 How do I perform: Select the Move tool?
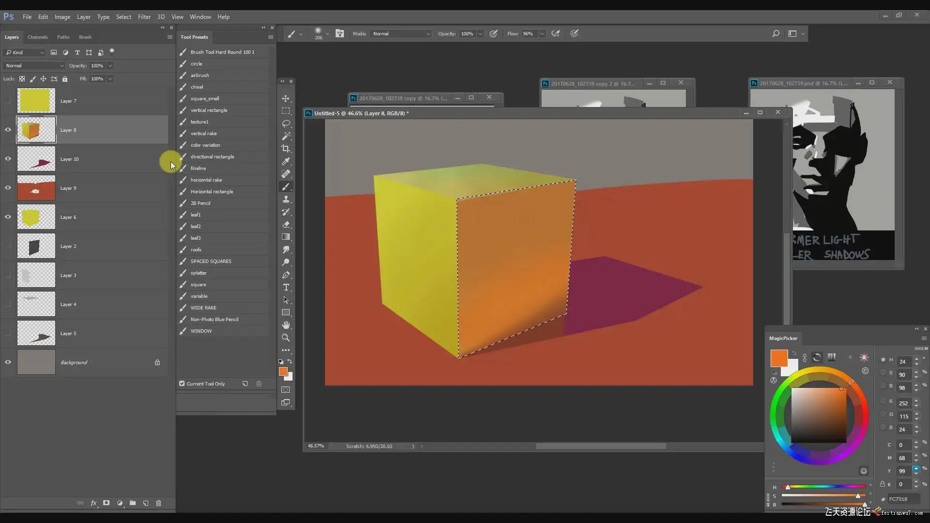[286, 98]
